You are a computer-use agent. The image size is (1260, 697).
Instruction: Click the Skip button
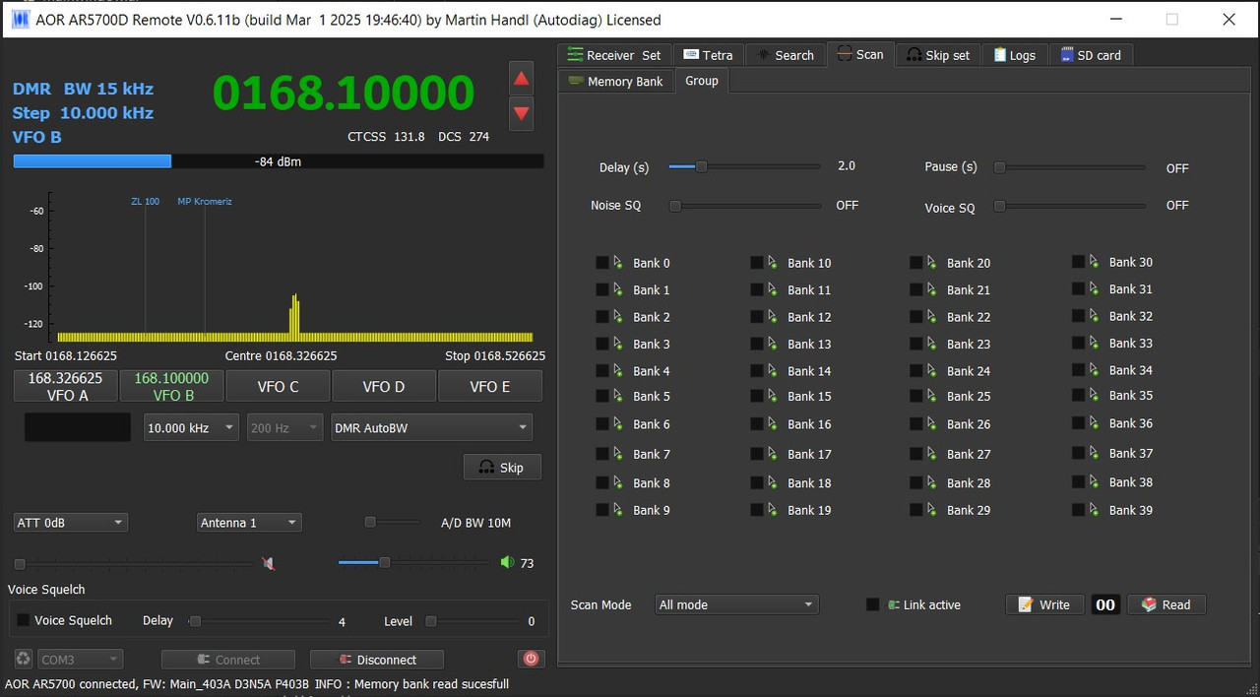(x=502, y=467)
